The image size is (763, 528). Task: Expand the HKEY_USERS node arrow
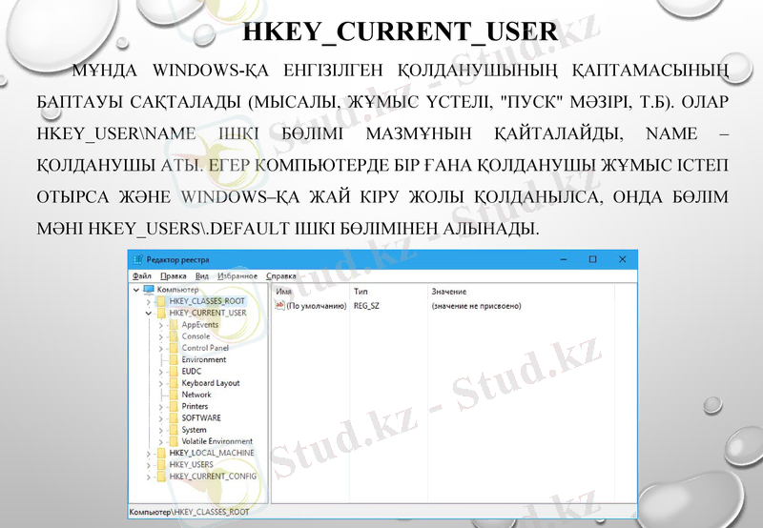click(x=149, y=465)
